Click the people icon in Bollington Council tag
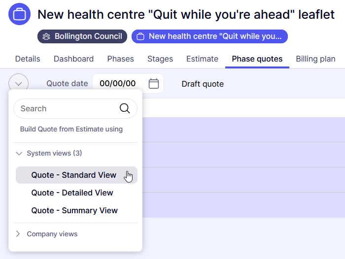 coord(46,36)
